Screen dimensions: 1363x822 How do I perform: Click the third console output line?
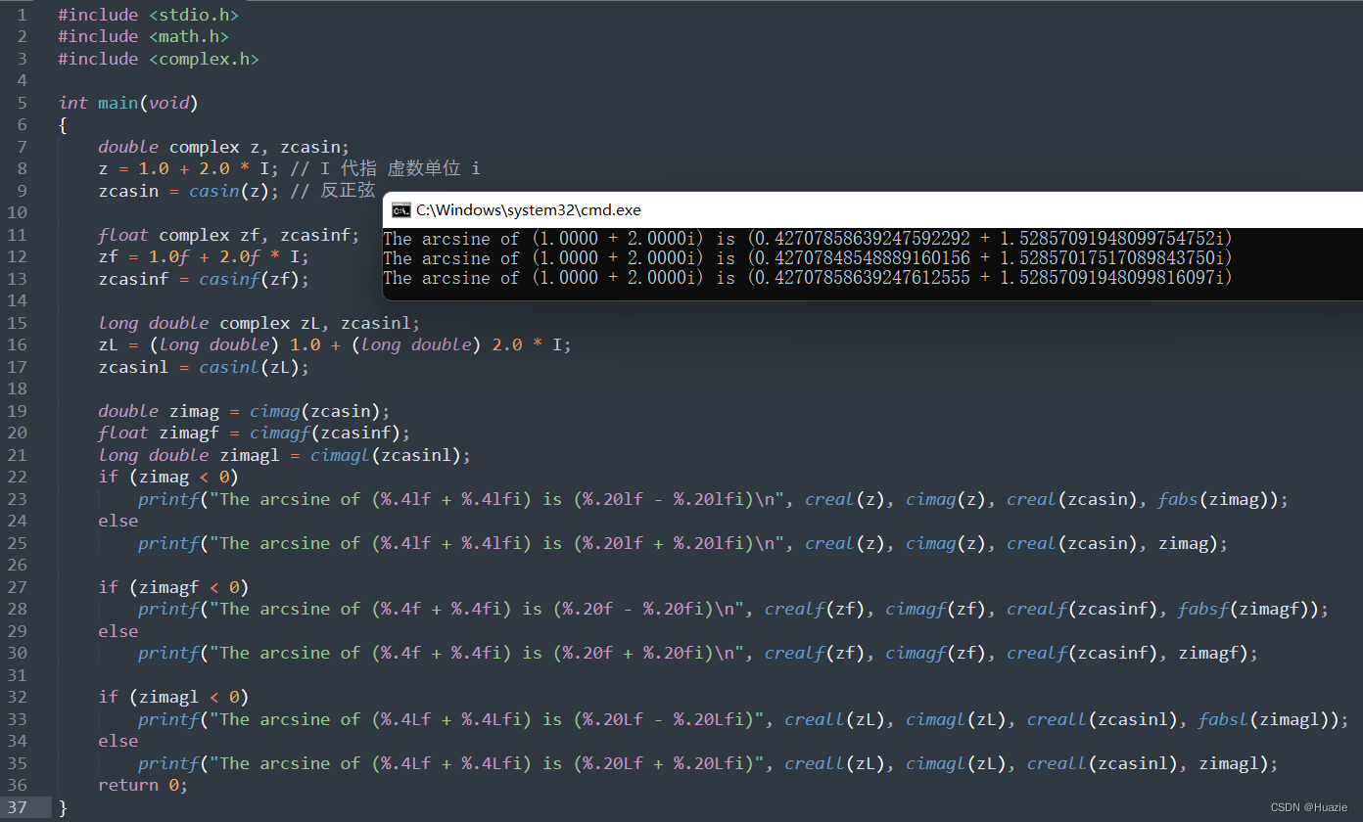coord(808,278)
